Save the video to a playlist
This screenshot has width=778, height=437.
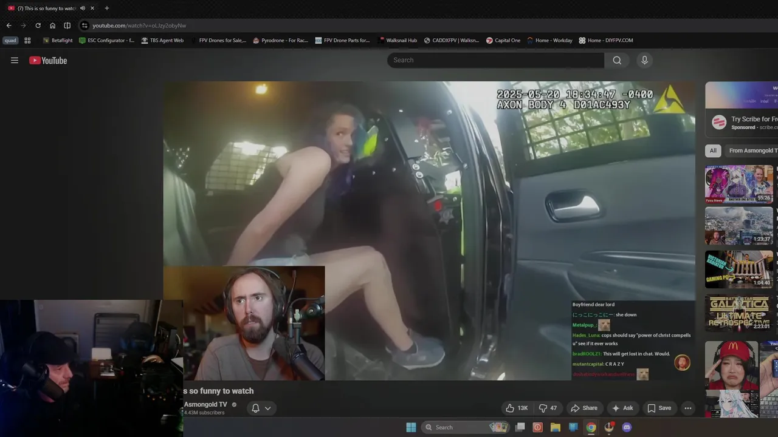point(659,408)
